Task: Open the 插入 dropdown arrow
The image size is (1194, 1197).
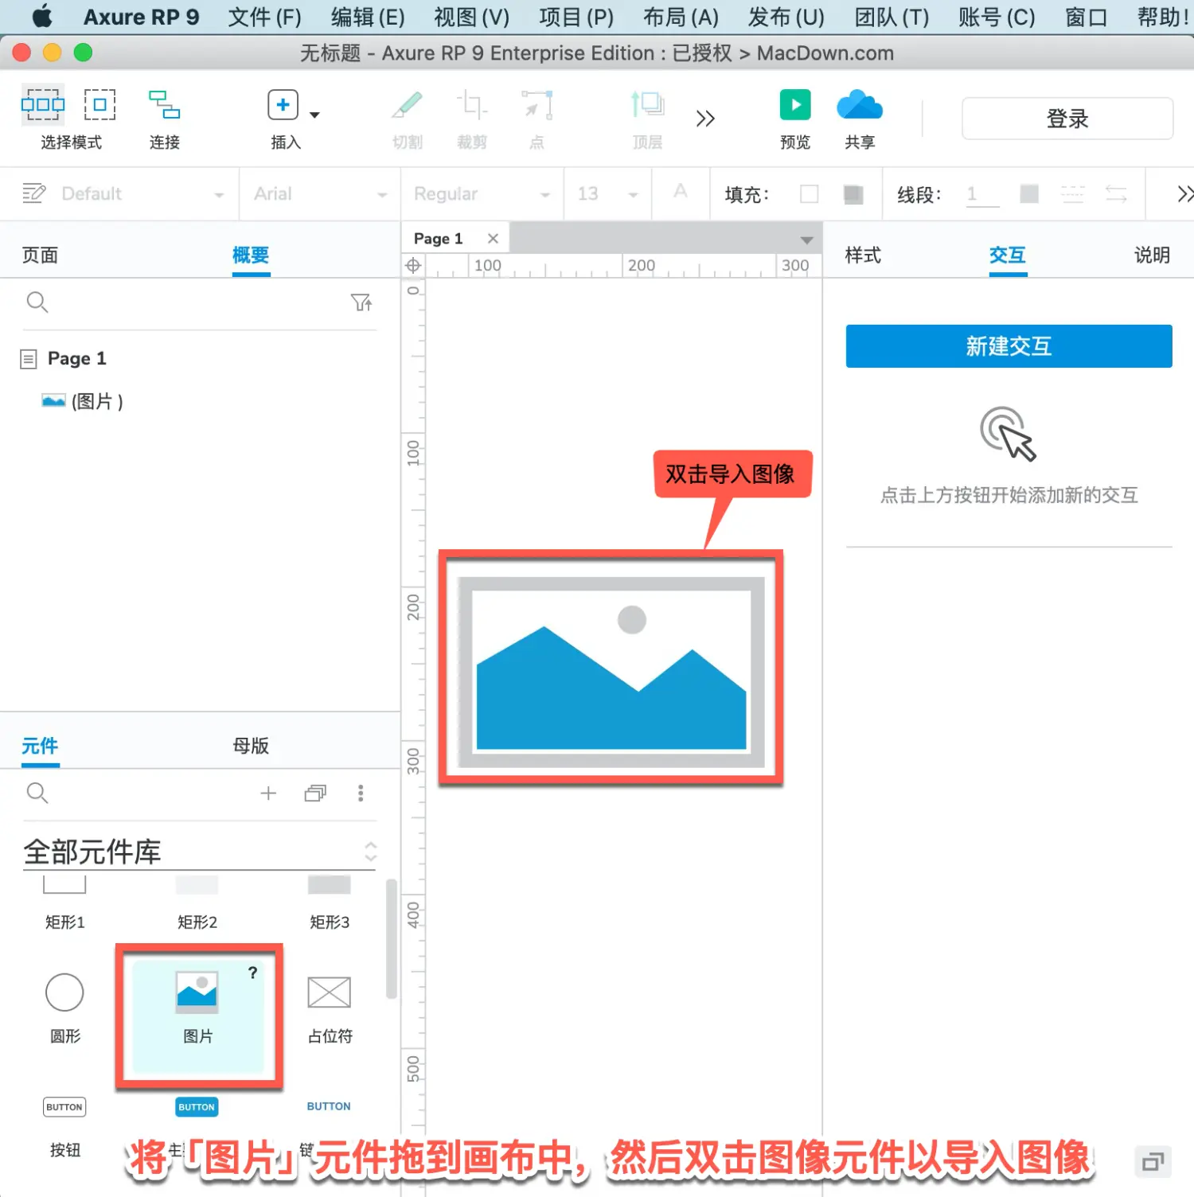Action: (x=314, y=115)
